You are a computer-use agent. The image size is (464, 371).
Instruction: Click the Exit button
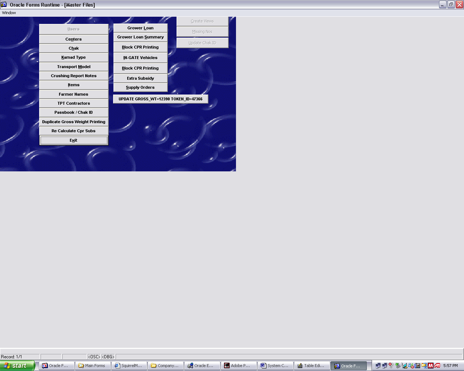click(74, 140)
